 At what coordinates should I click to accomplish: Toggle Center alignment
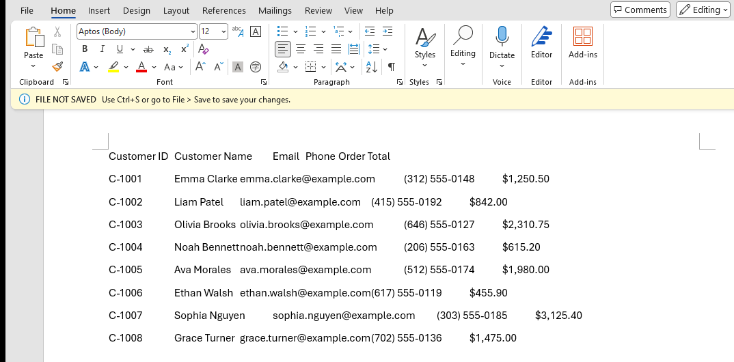[301, 48]
